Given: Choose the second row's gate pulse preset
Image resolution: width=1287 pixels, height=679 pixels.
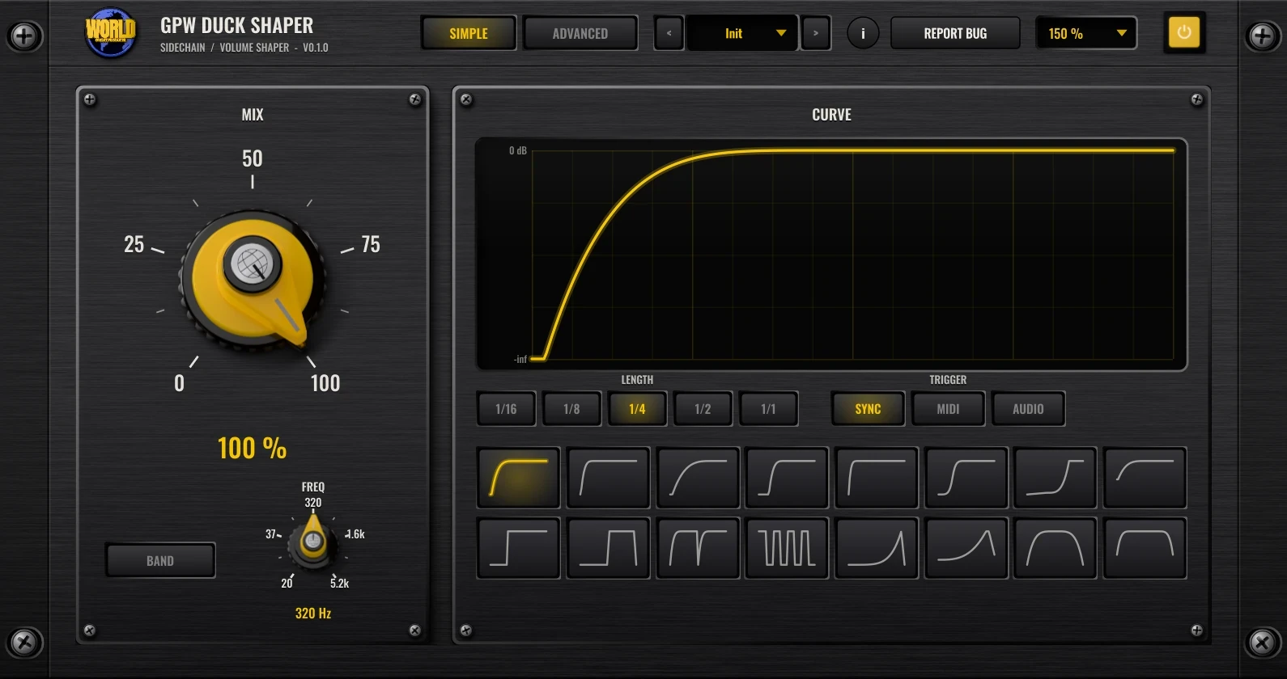Looking at the screenshot, I should (x=609, y=548).
